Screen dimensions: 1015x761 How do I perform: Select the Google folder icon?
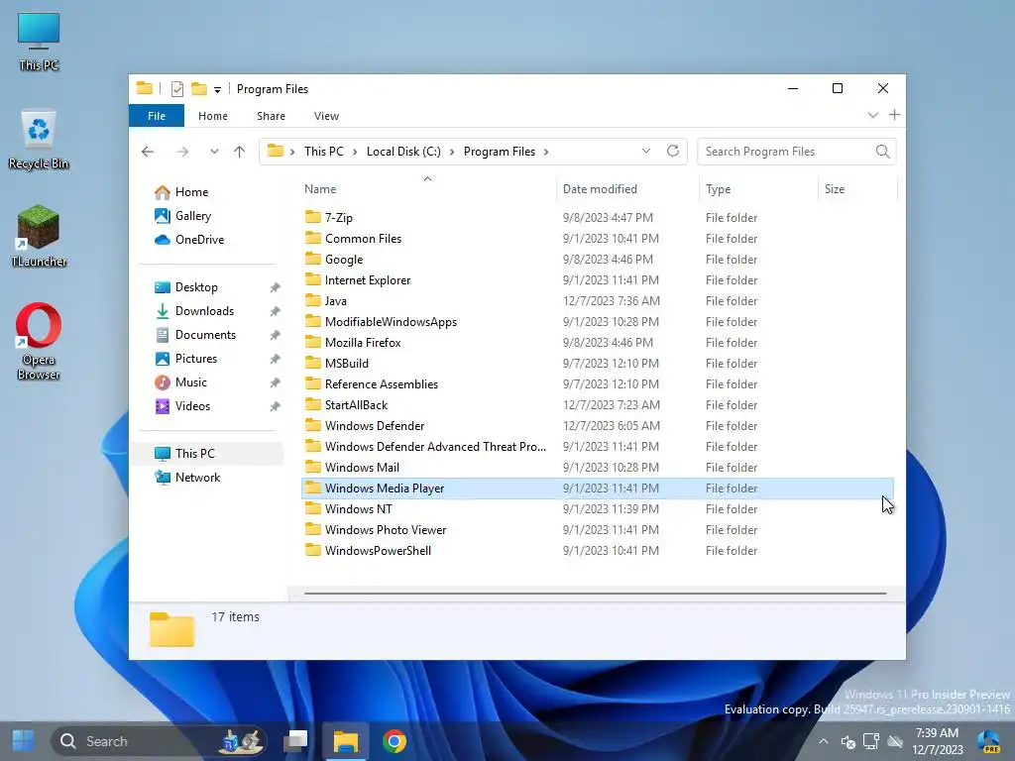[312, 259]
